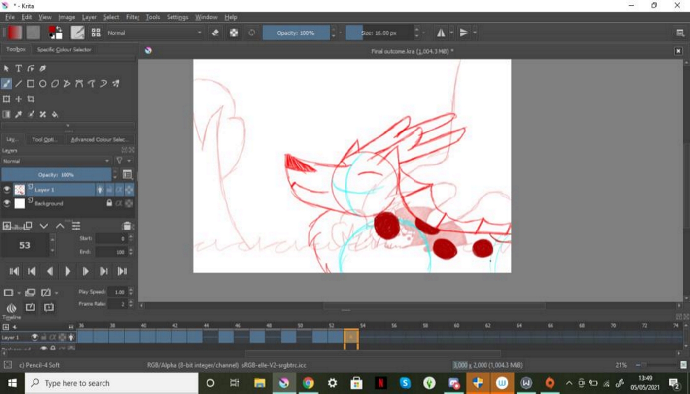Toggle lock on Background layer
The height and width of the screenshot is (394, 690).
coord(109,203)
